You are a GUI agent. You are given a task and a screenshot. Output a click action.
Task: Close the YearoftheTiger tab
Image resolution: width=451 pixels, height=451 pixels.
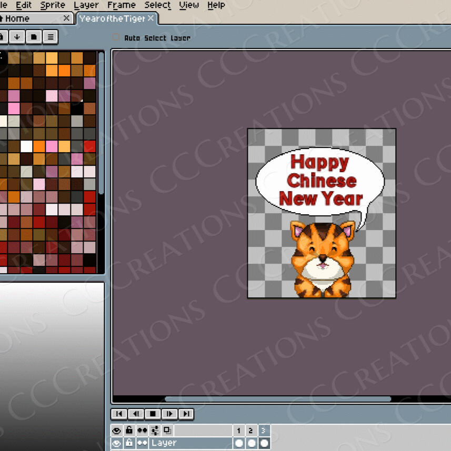tap(151, 18)
